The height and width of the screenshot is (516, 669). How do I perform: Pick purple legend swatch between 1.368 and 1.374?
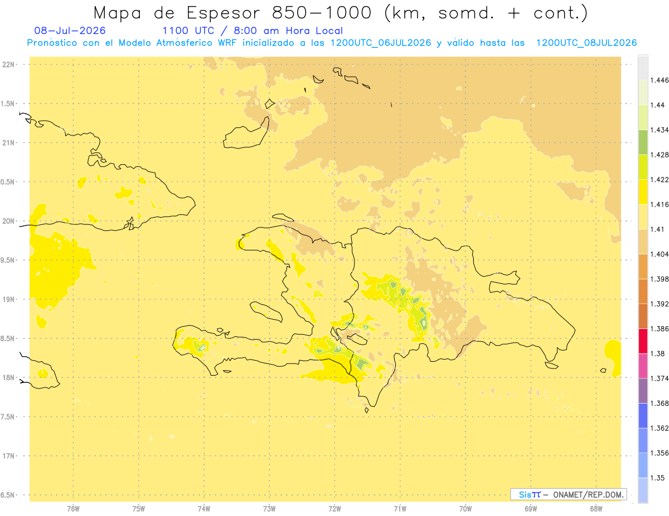tap(643, 391)
